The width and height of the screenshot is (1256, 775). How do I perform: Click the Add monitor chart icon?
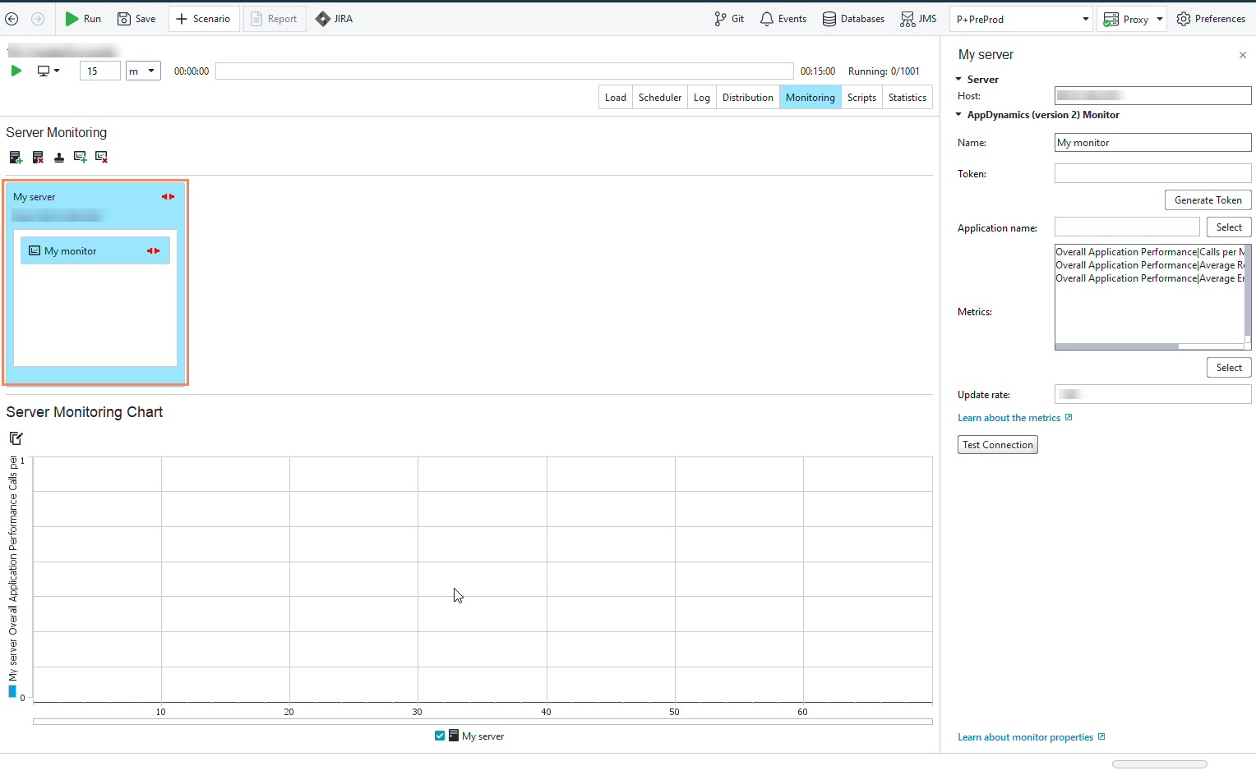(80, 157)
